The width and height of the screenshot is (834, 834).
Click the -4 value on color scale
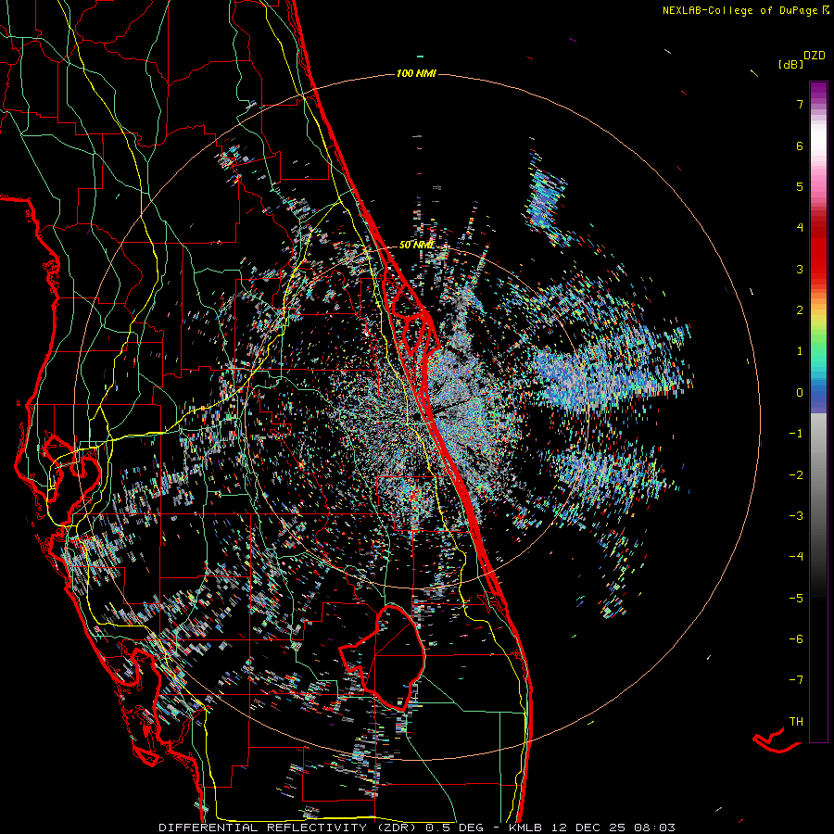pyautogui.click(x=796, y=557)
